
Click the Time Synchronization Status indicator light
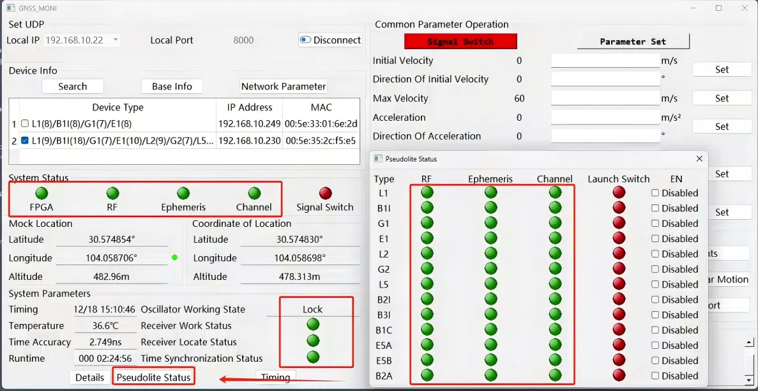click(x=313, y=356)
